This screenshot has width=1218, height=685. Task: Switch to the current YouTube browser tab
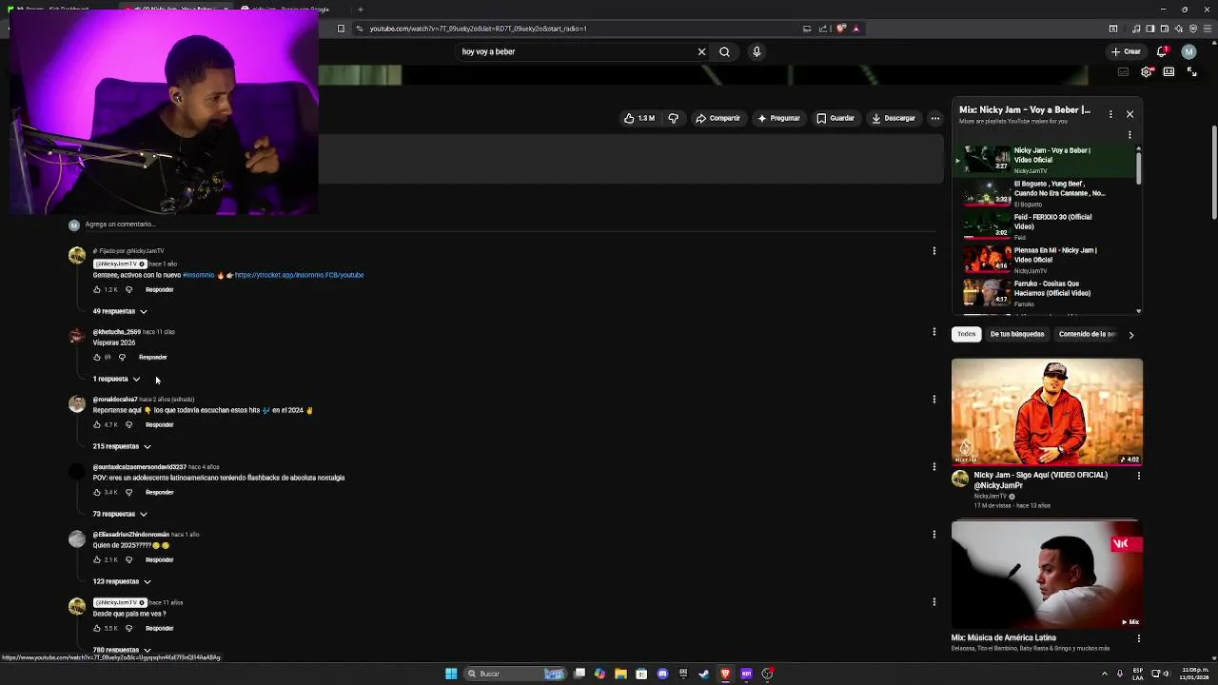click(x=176, y=9)
